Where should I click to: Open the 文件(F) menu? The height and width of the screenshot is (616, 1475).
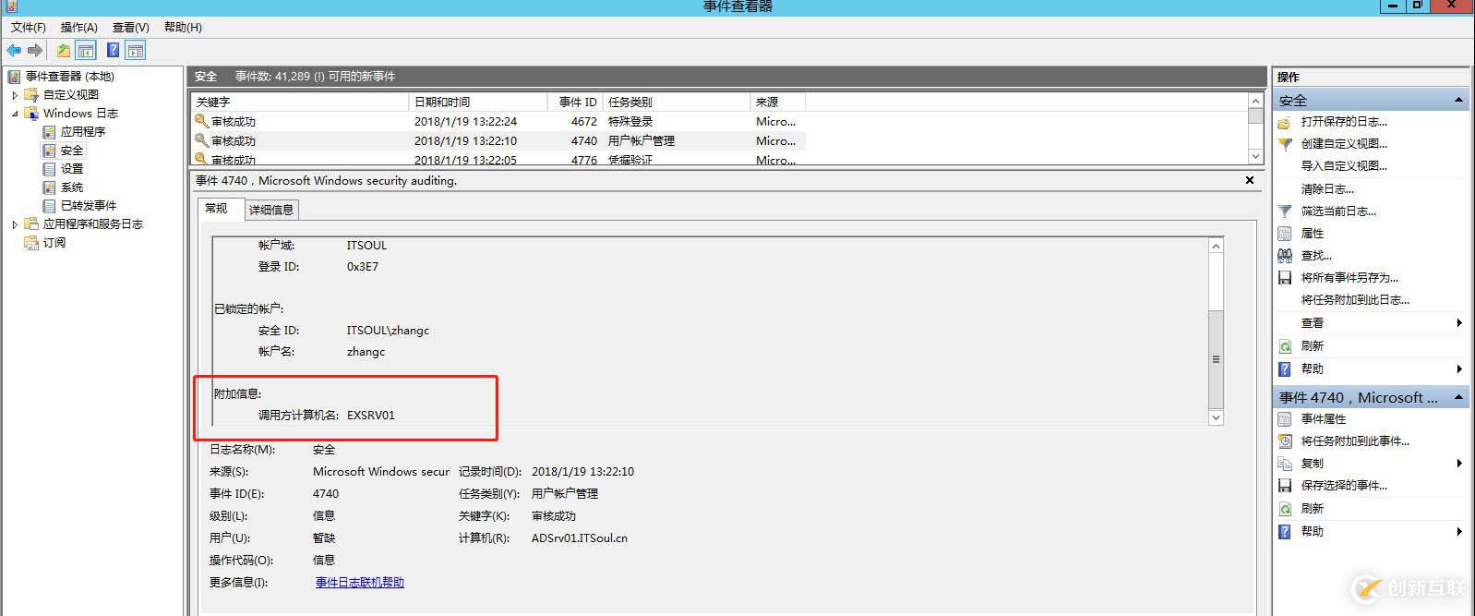(29, 28)
